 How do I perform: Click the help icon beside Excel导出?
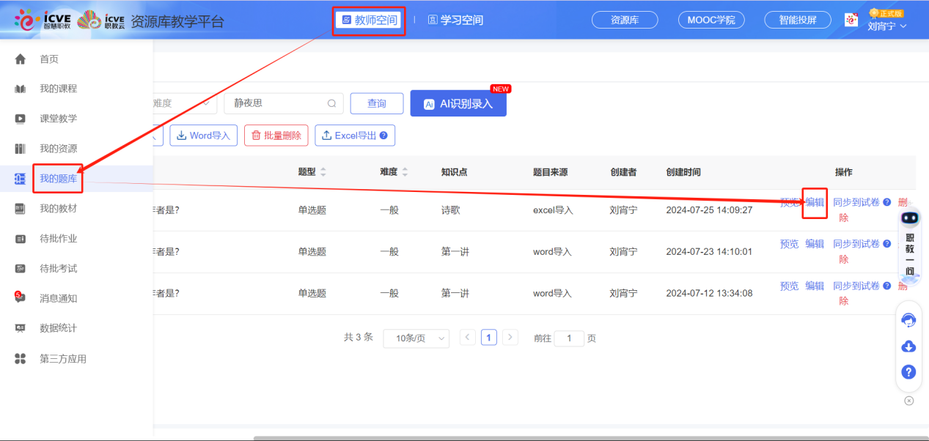[x=383, y=136]
